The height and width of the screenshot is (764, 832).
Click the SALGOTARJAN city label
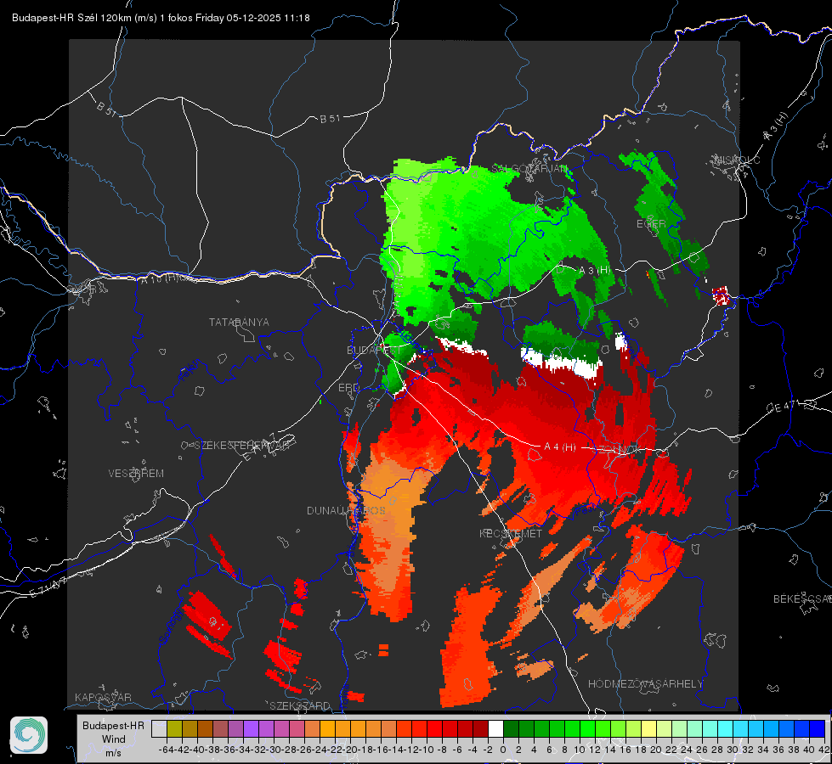tap(529, 169)
